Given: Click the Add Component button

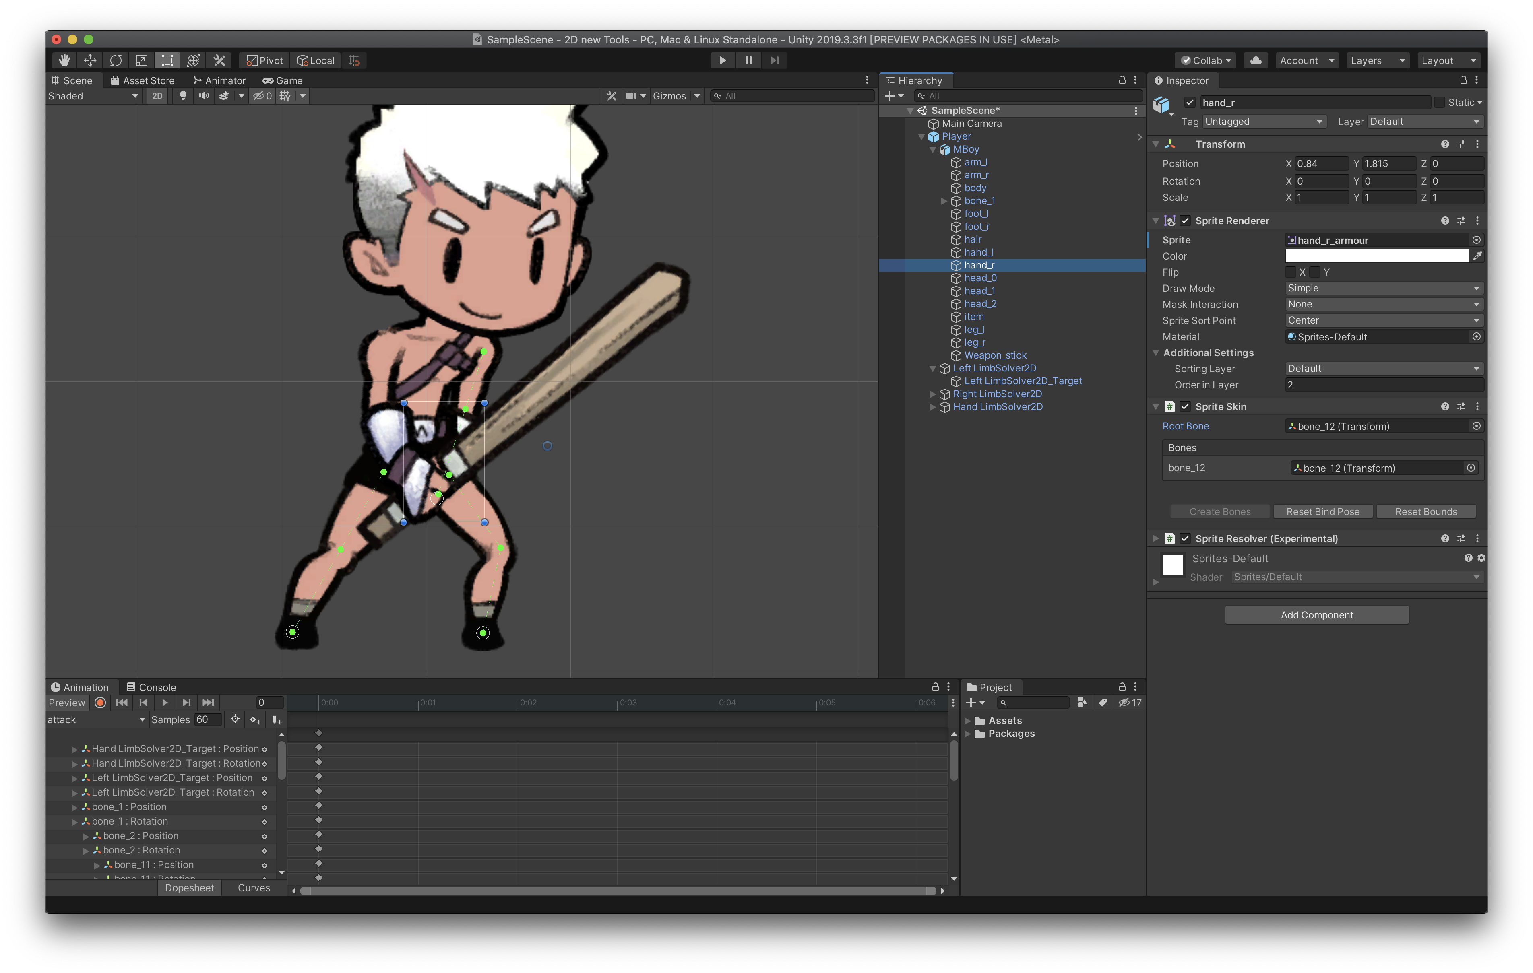Looking at the screenshot, I should pos(1316,614).
